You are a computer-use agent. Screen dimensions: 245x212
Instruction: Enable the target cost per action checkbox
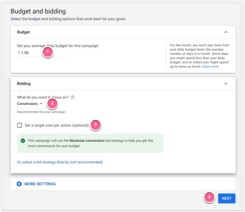click(x=19, y=125)
